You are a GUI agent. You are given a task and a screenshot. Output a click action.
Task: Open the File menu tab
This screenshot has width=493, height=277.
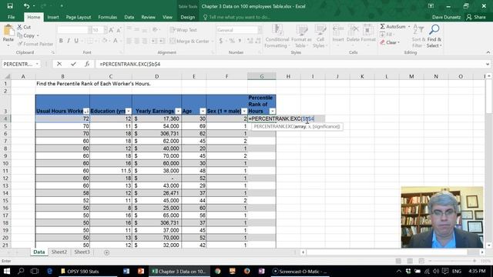[11, 17]
